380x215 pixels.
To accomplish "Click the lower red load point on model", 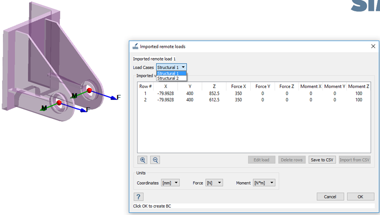I will pos(59,102).
